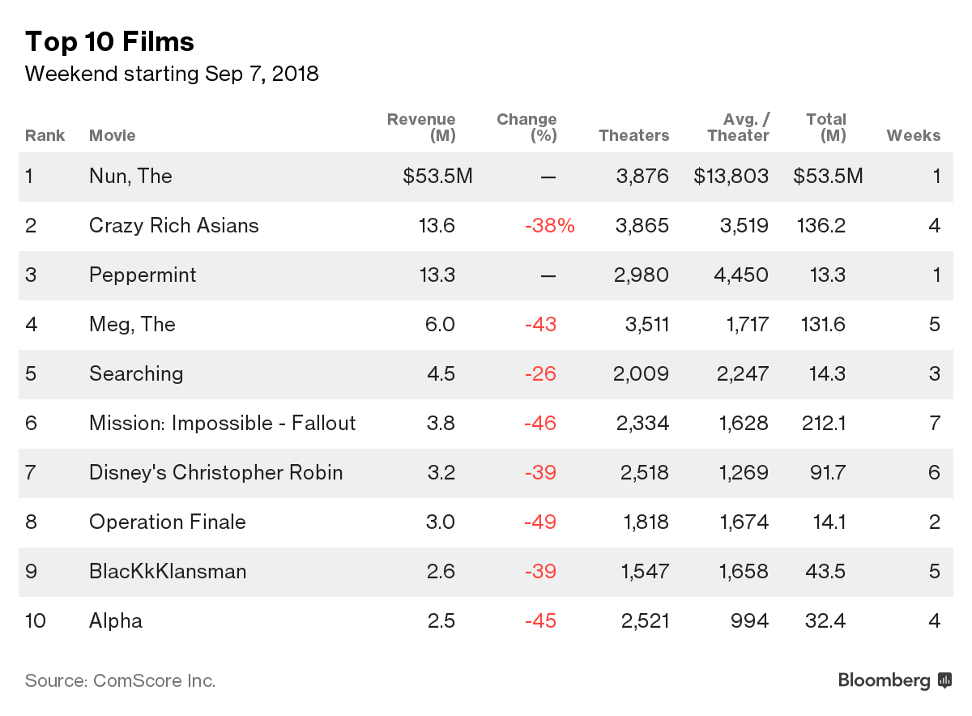Click the Peppermint movie title
972x716 pixels.
(143, 275)
